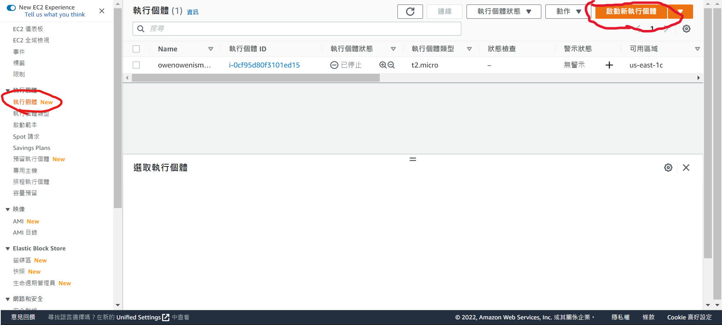Click the plus icon in 警示狀態 column
This screenshot has width=722, height=325.
609,65
